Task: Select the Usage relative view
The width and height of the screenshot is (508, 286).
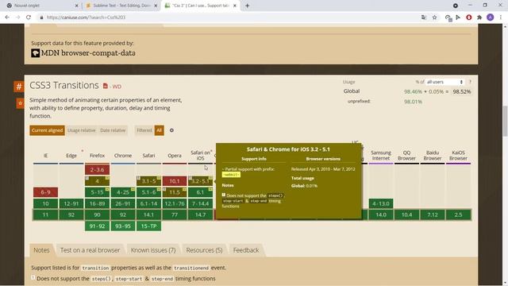Action: (81, 130)
